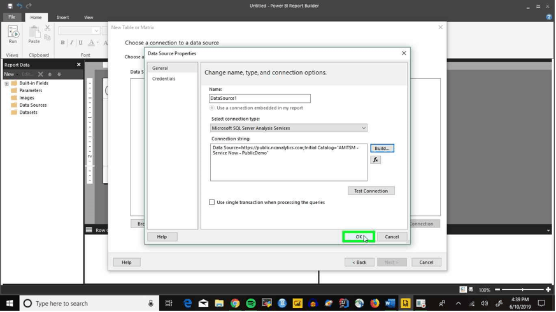
Task: Close the Report Data pane
Action: 79,64
